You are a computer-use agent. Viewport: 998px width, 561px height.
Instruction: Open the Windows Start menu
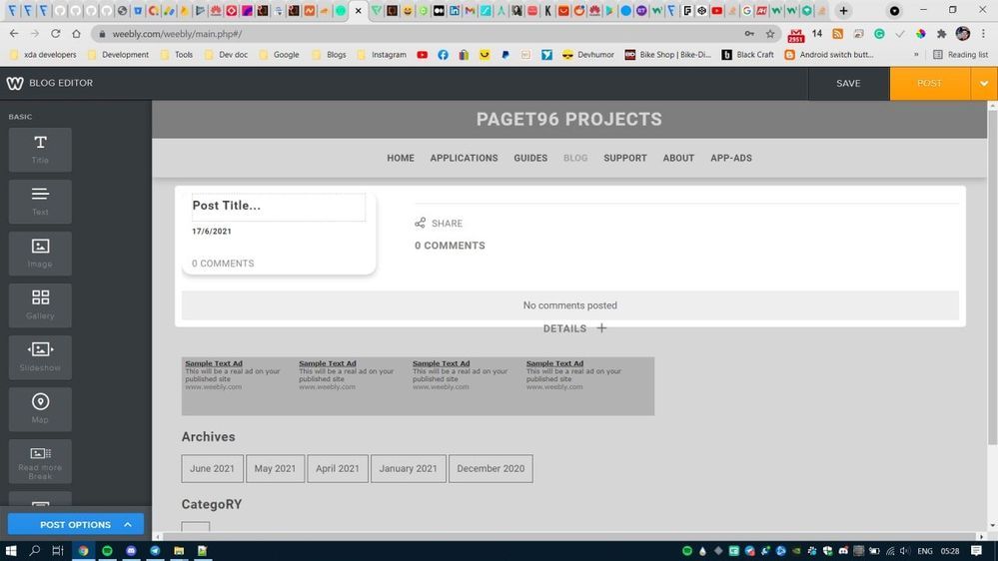[x=12, y=550]
